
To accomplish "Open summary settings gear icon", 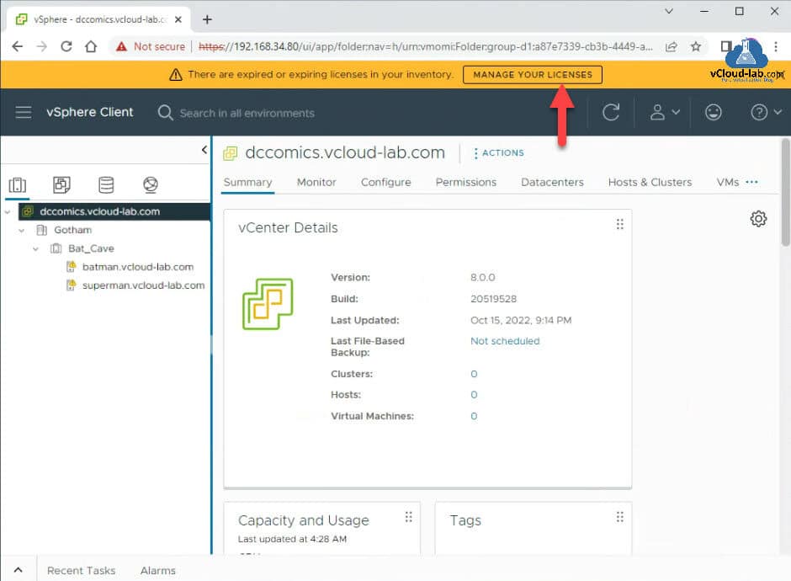I will pos(758,219).
